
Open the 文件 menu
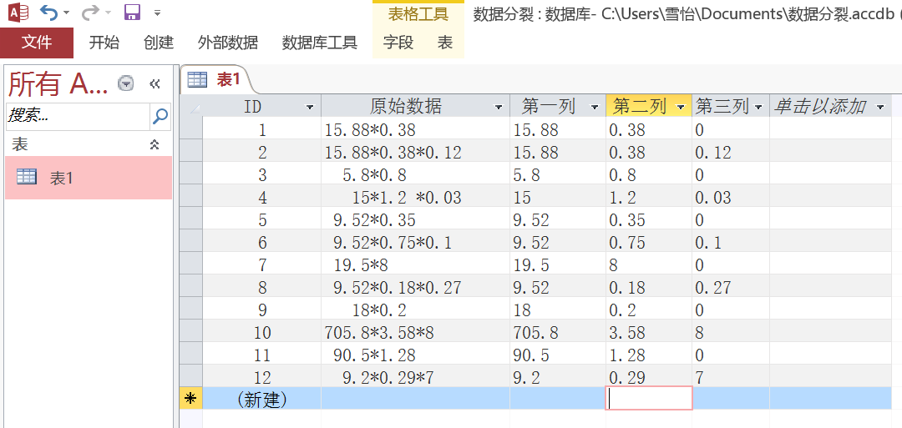coord(37,43)
